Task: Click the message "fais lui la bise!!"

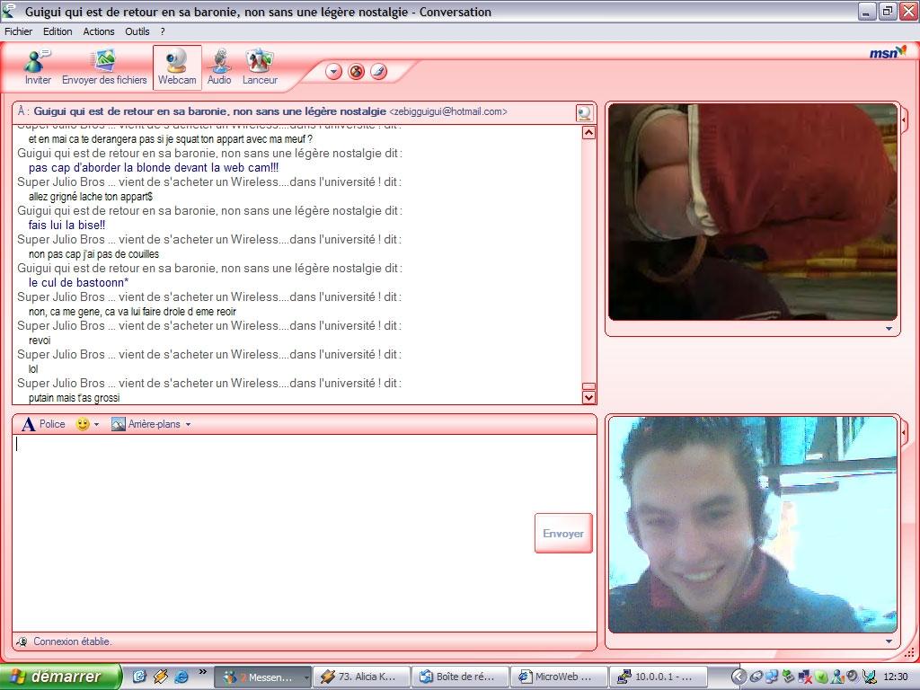Action: point(66,225)
